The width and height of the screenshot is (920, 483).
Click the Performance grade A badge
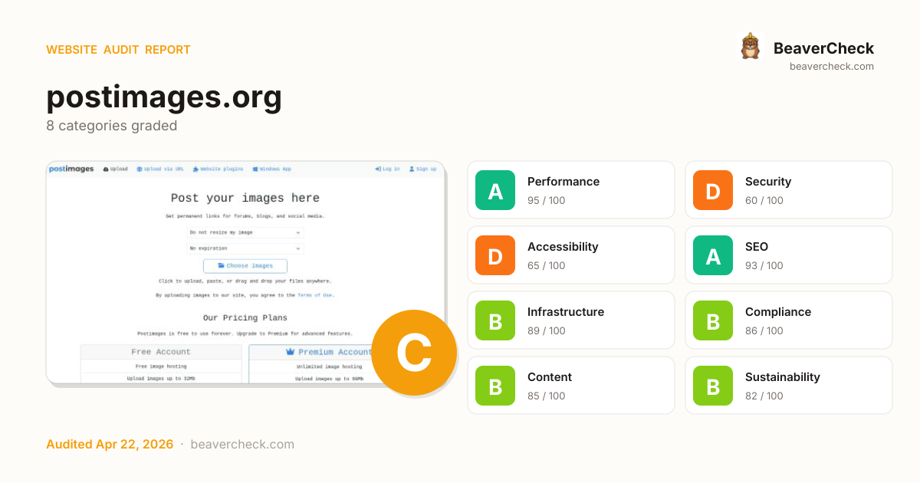495,190
